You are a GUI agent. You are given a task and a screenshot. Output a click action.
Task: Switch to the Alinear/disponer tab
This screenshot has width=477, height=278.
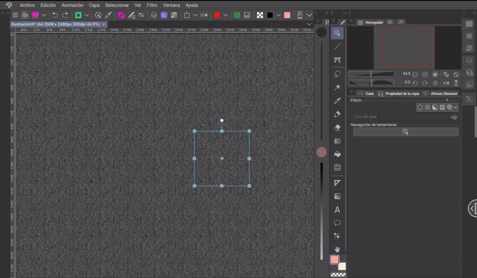click(x=441, y=93)
